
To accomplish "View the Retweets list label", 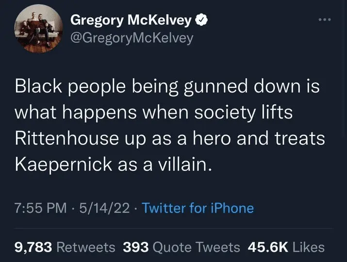I will coord(86,247).
